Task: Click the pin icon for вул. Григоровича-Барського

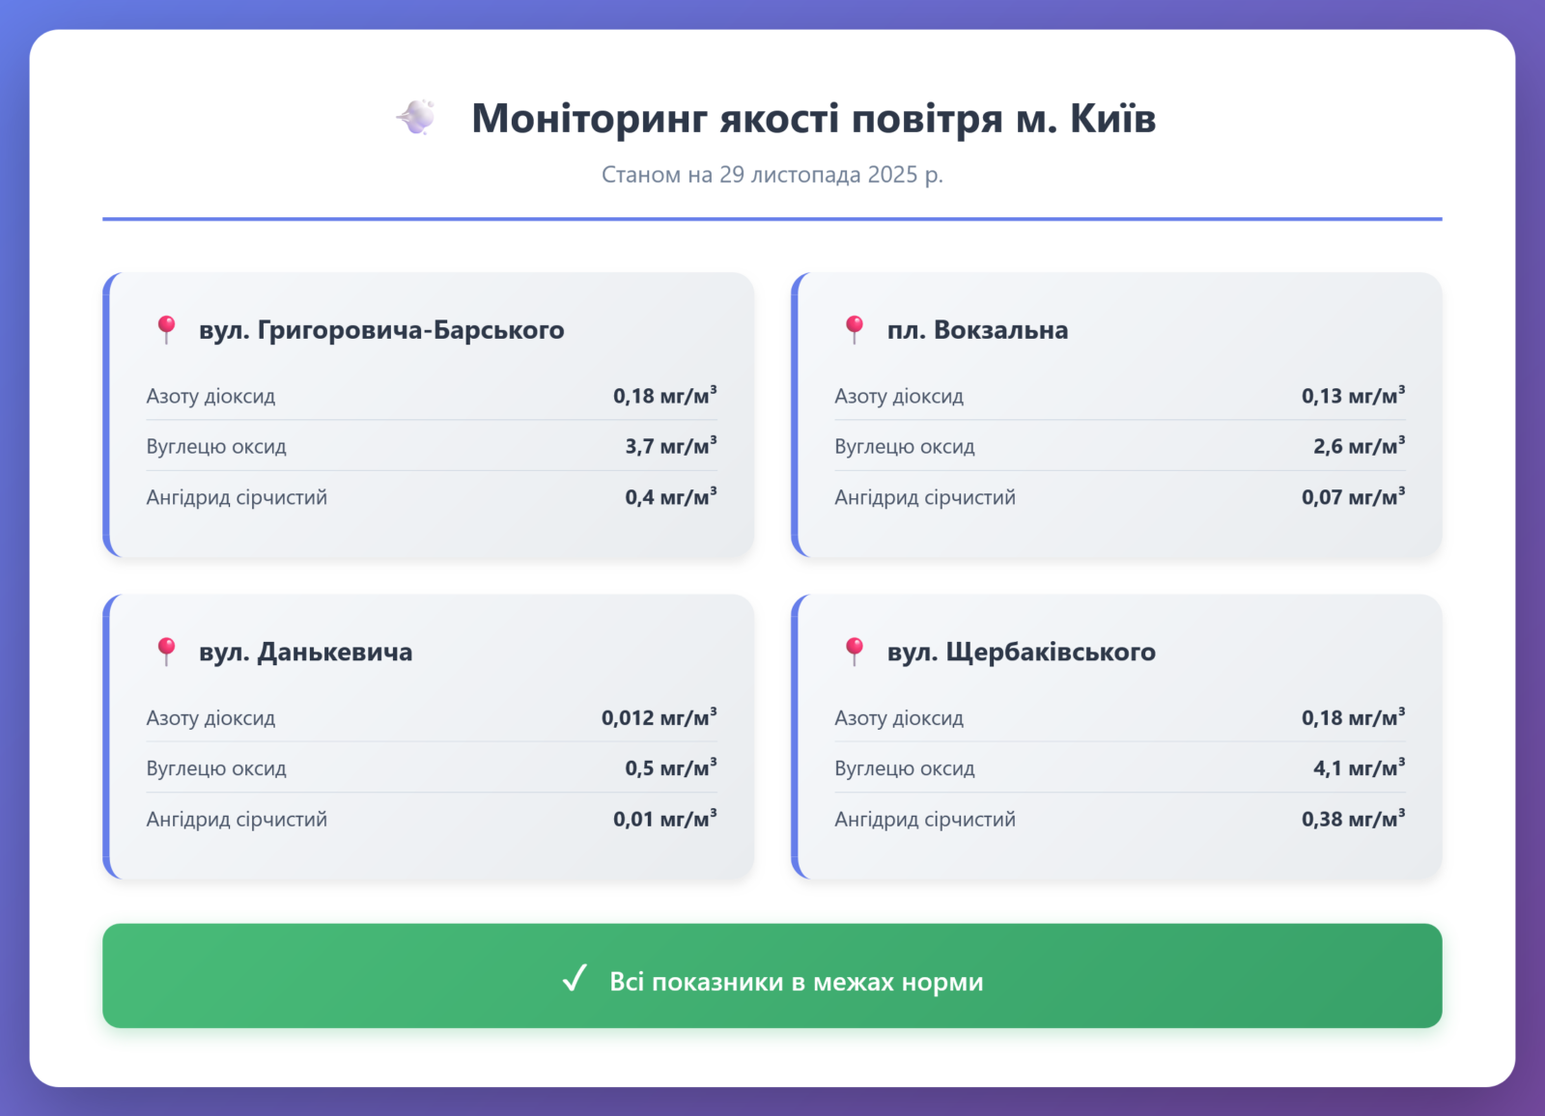Action: tap(166, 330)
